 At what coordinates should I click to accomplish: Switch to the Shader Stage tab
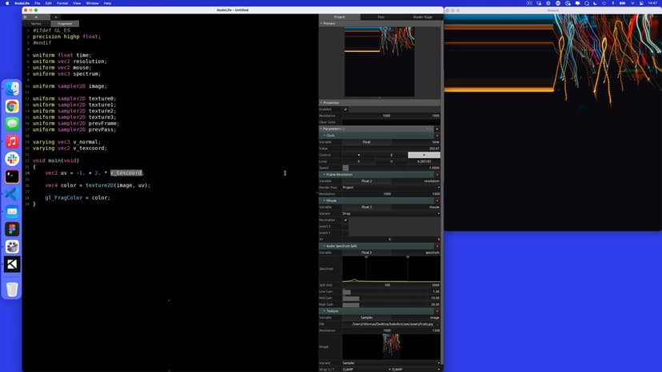click(421, 17)
